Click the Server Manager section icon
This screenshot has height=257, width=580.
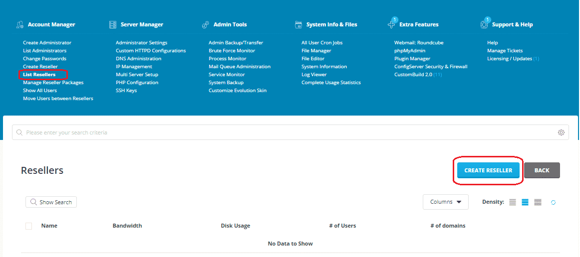pos(113,25)
